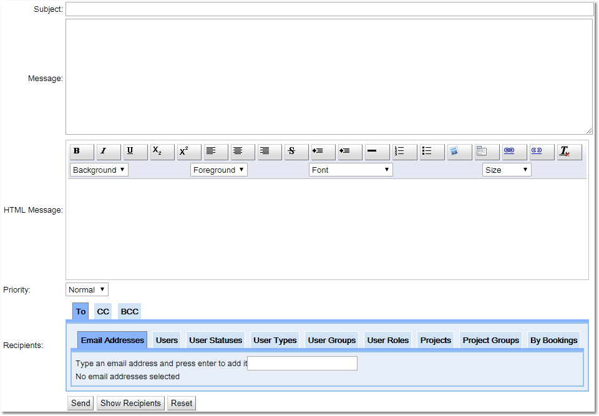Click the Subject input field
This screenshot has height=416, width=599.
[x=329, y=9]
